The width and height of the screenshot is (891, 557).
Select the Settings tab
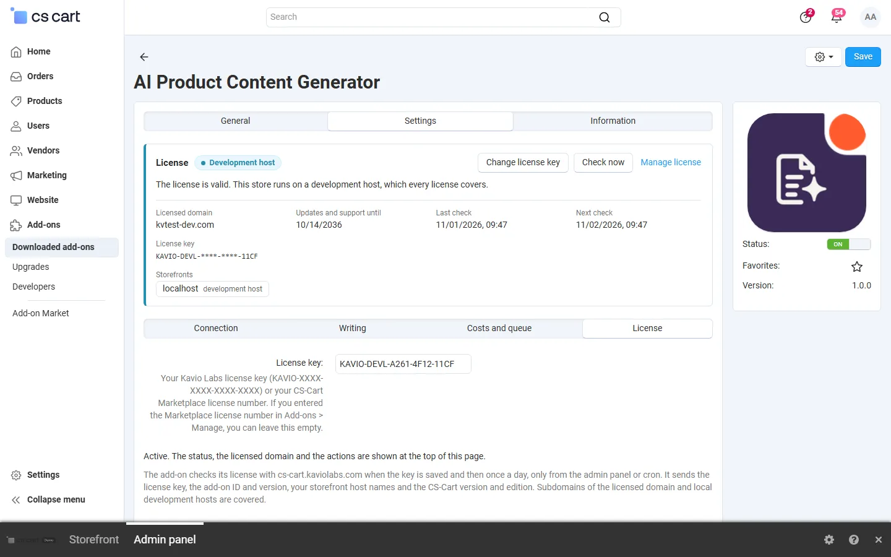[420, 121]
